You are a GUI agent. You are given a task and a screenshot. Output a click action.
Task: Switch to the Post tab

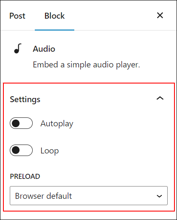[17, 16]
